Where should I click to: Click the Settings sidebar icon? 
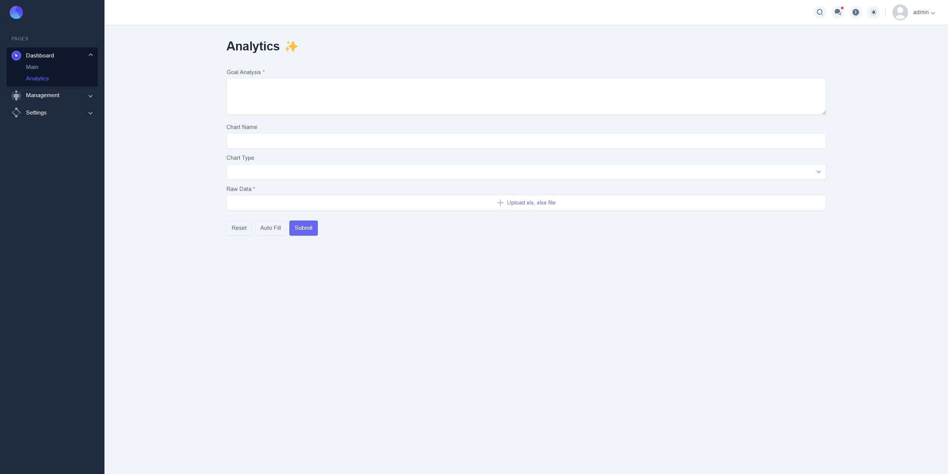[x=16, y=113]
